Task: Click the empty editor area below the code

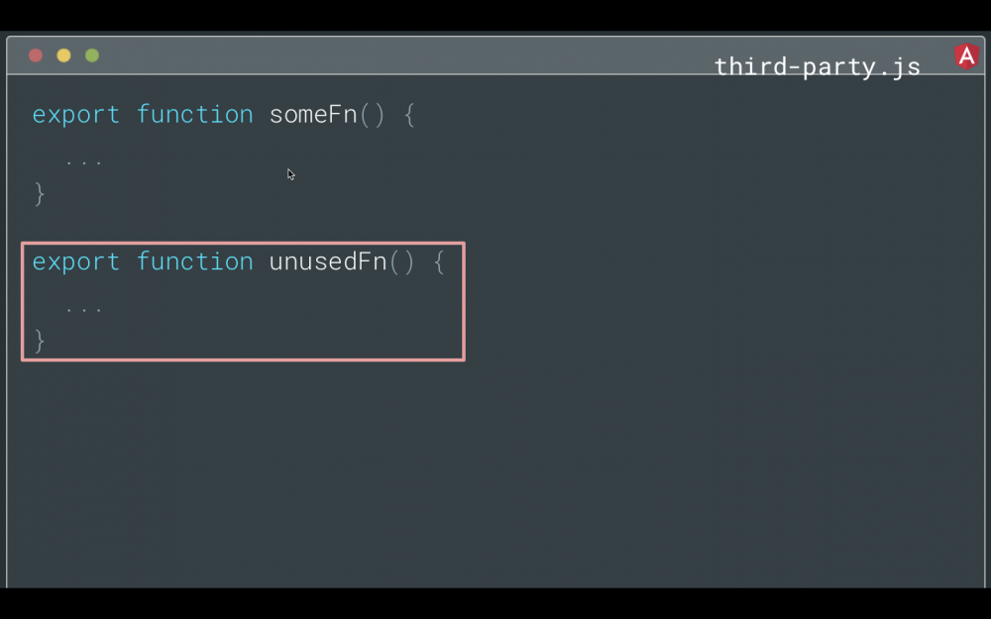Action: coord(495,475)
